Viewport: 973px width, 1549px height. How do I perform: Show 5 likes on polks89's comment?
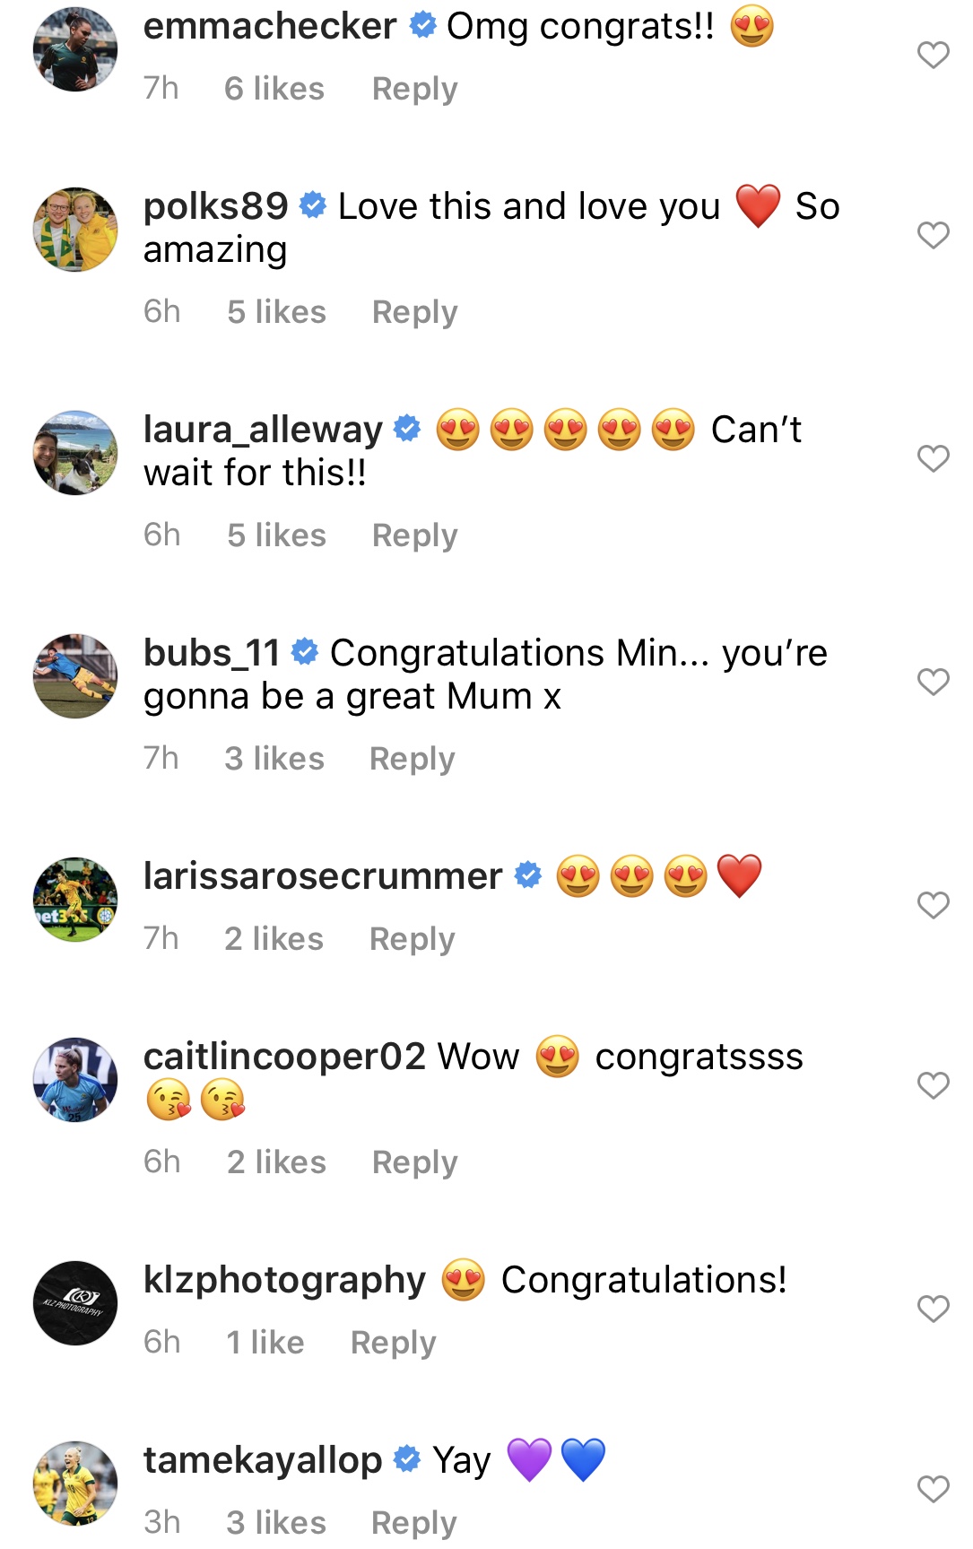(276, 312)
